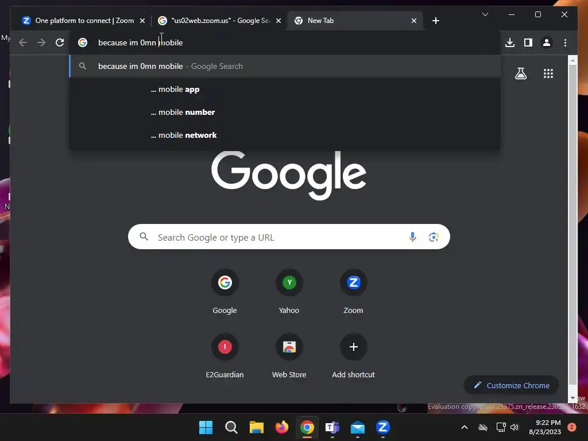Viewport: 588px width, 441px height.
Task: Choose the '... mobile number' suggestion
Action: (285, 112)
